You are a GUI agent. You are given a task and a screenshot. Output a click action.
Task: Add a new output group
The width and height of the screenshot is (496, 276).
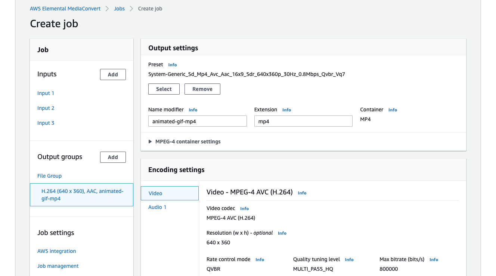(113, 157)
